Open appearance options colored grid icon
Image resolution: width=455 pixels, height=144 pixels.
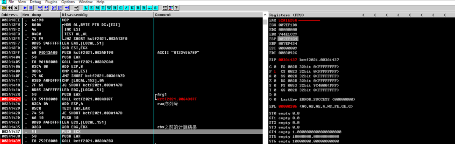[x=170, y=8]
